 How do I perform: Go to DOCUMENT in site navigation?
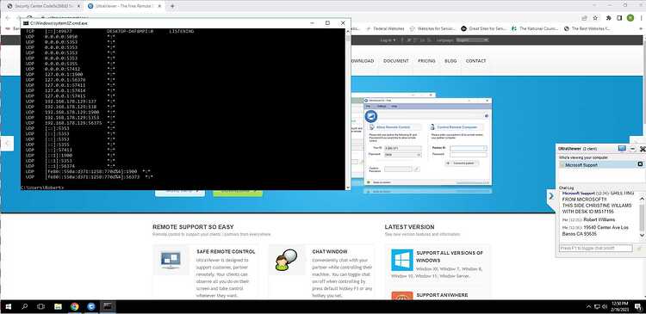click(x=396, y=61)
